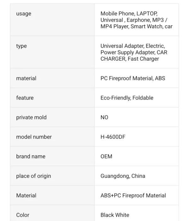Screen dimensions: 189x221
Task: Select the "NO" private mold value
Action: click(104, 117)
